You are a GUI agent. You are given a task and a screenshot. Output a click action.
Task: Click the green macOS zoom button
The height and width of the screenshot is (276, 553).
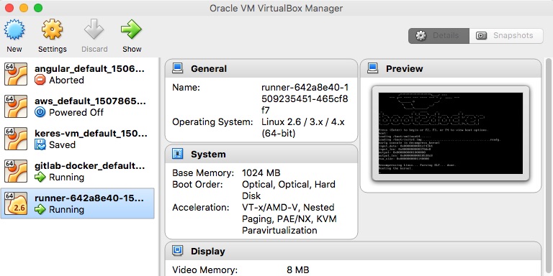point(38,8)
